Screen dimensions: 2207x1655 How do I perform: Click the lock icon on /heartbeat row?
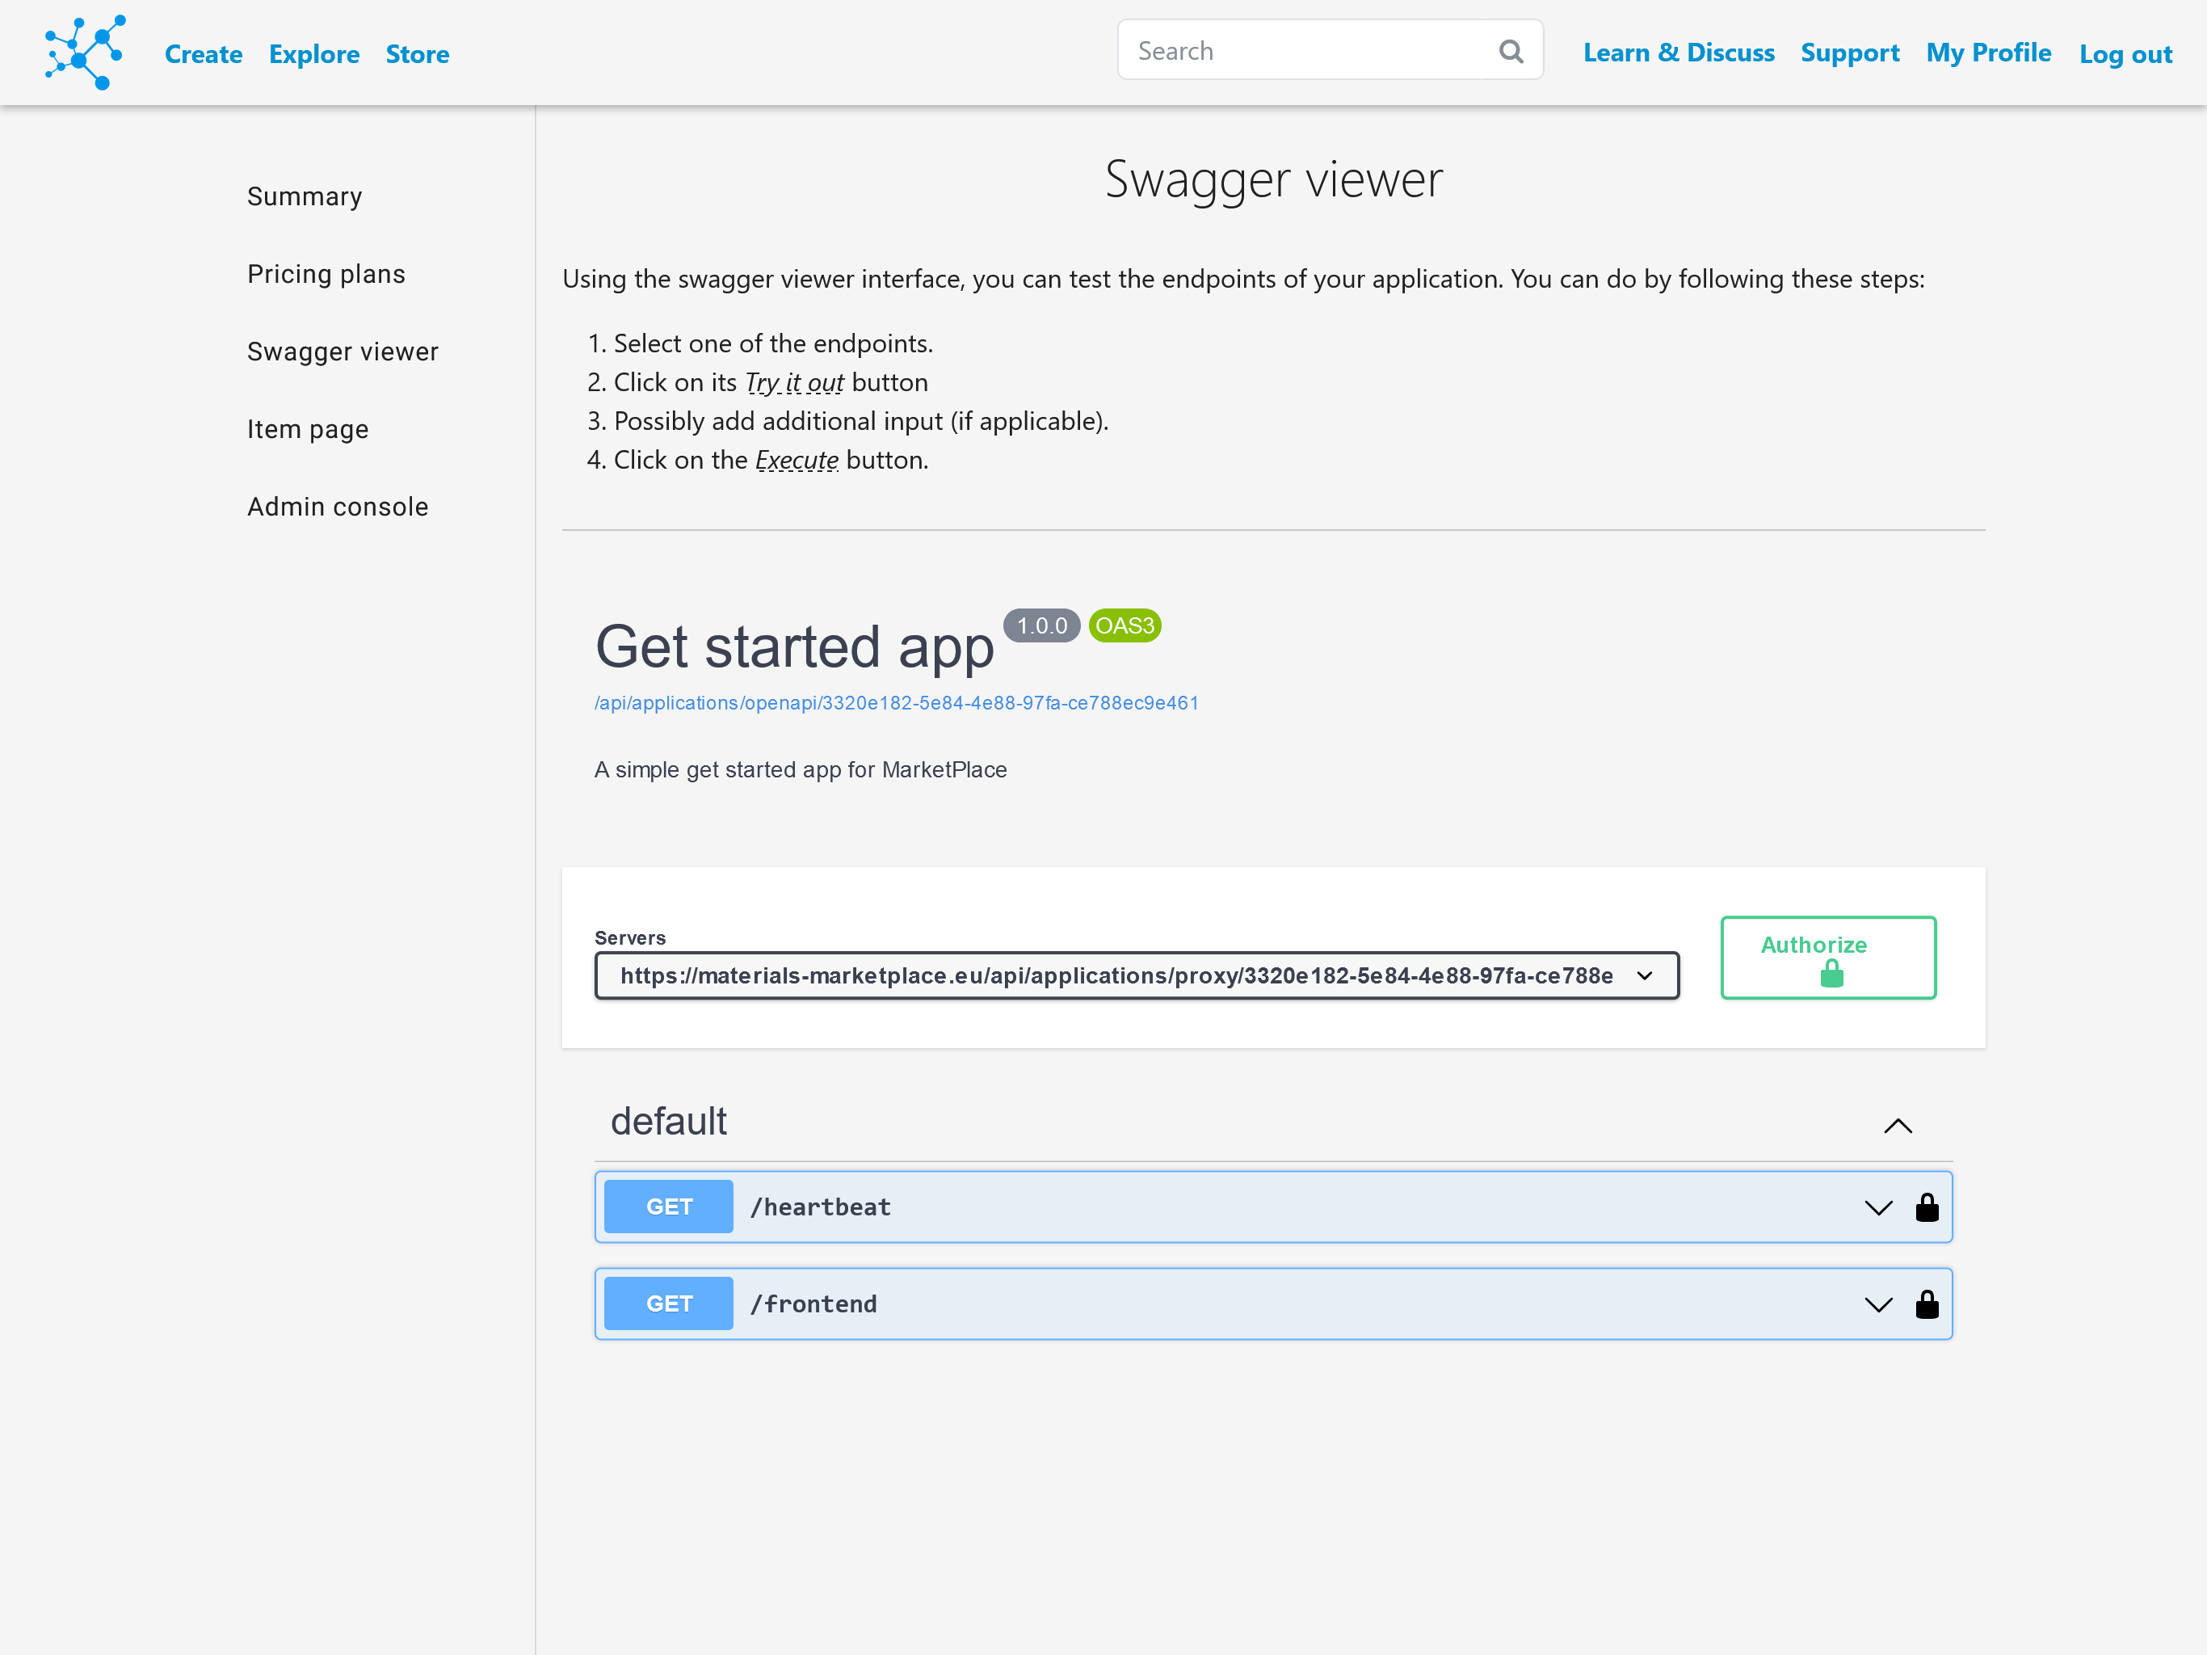click(x=1927, y=1207)
